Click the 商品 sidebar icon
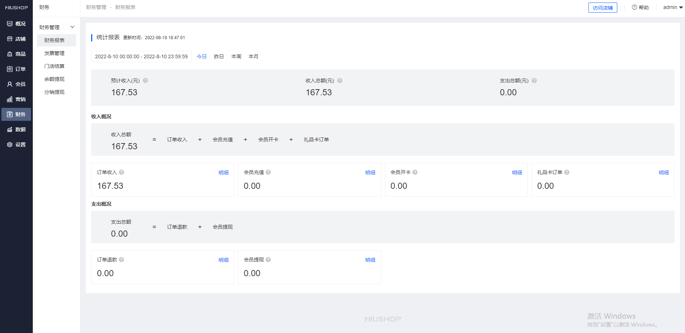685x333 pixels. pyautogui.click(x=16, y=54)
